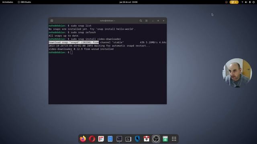This screenshot has width=257, height=144.
Task: Click text 'All snaps up to date.'
Action: [x=64, y=36]
